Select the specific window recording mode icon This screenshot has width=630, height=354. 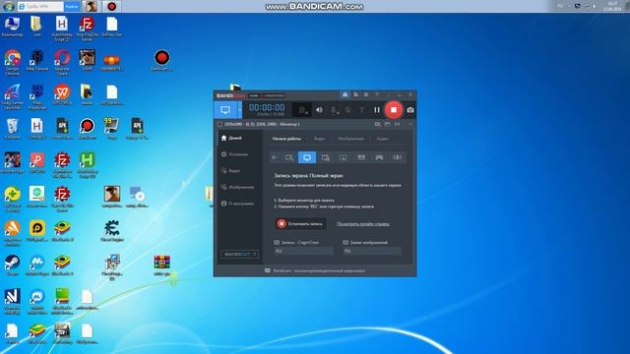(326, 157)
